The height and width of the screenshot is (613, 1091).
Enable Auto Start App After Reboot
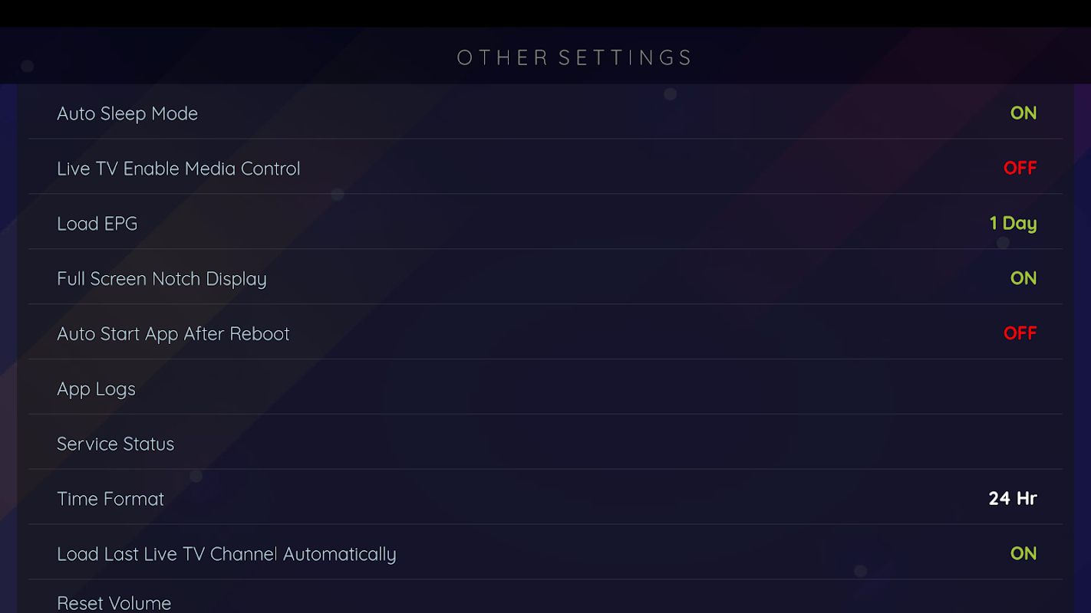click(1020, 333)
